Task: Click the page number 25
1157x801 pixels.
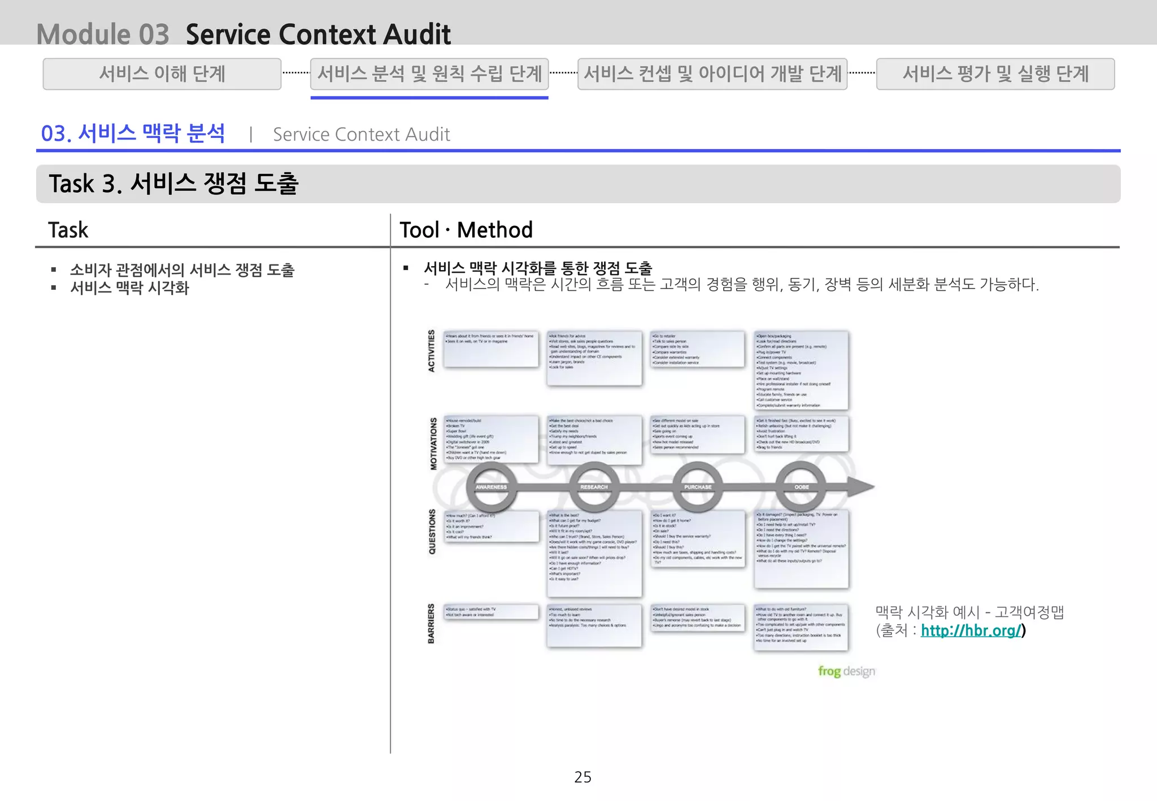Action: click(x=582, y=777)
